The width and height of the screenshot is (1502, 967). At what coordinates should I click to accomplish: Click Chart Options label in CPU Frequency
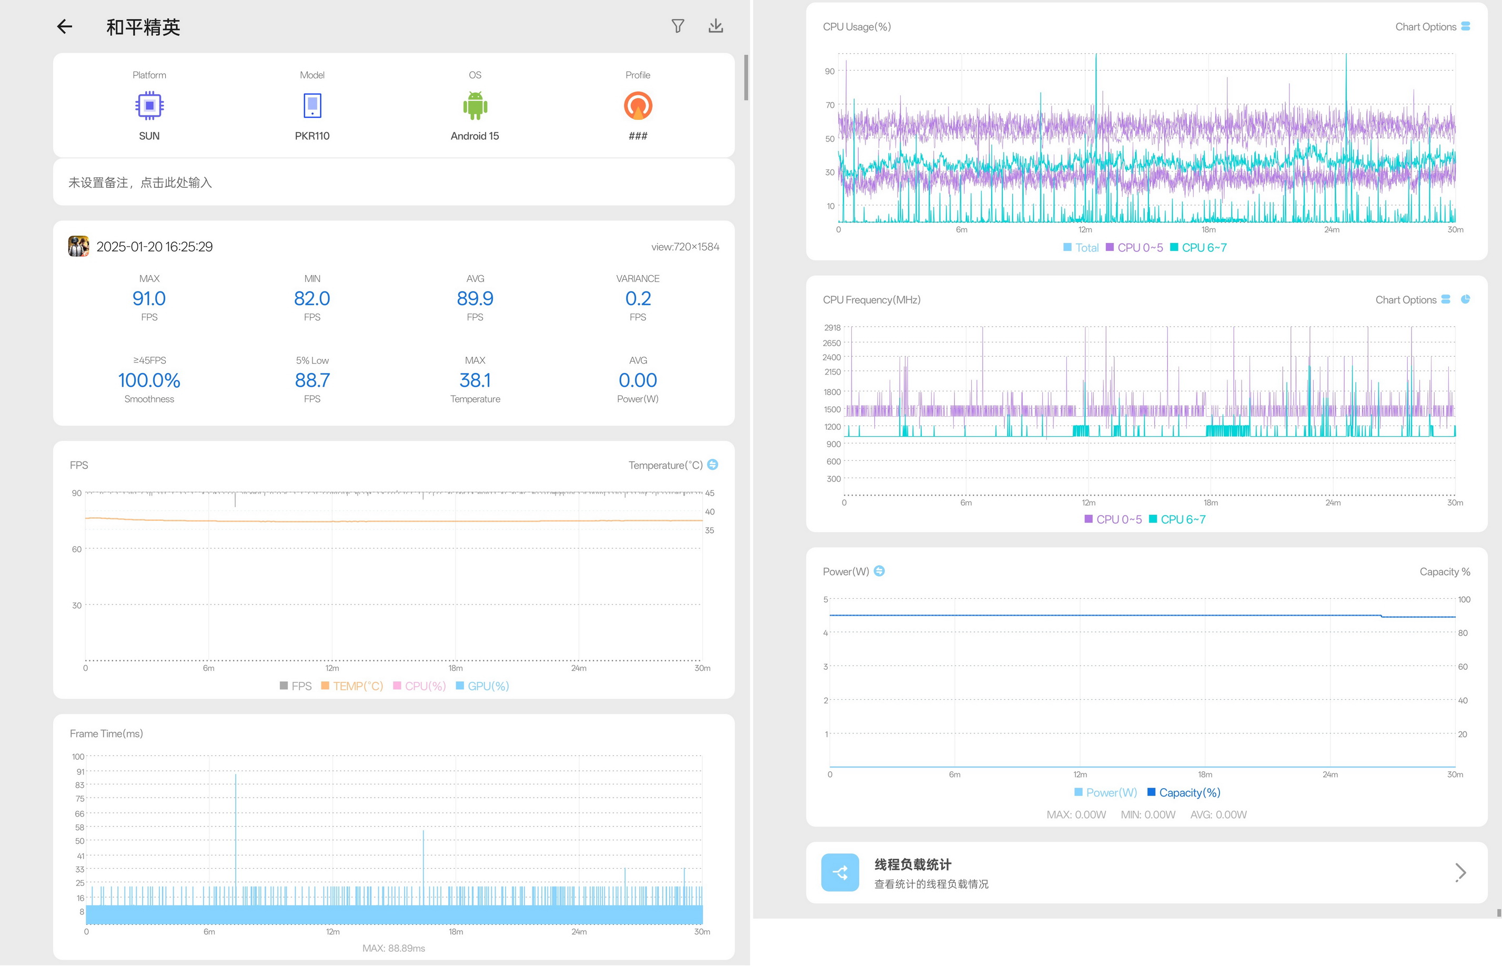point(1405,300)
